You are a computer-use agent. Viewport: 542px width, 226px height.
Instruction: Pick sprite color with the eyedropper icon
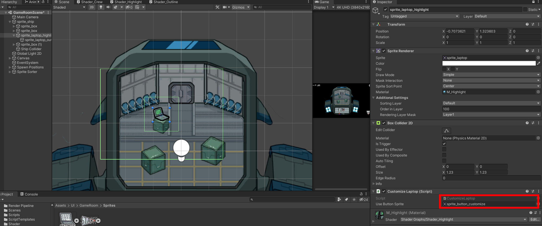[x=538, y=63]
